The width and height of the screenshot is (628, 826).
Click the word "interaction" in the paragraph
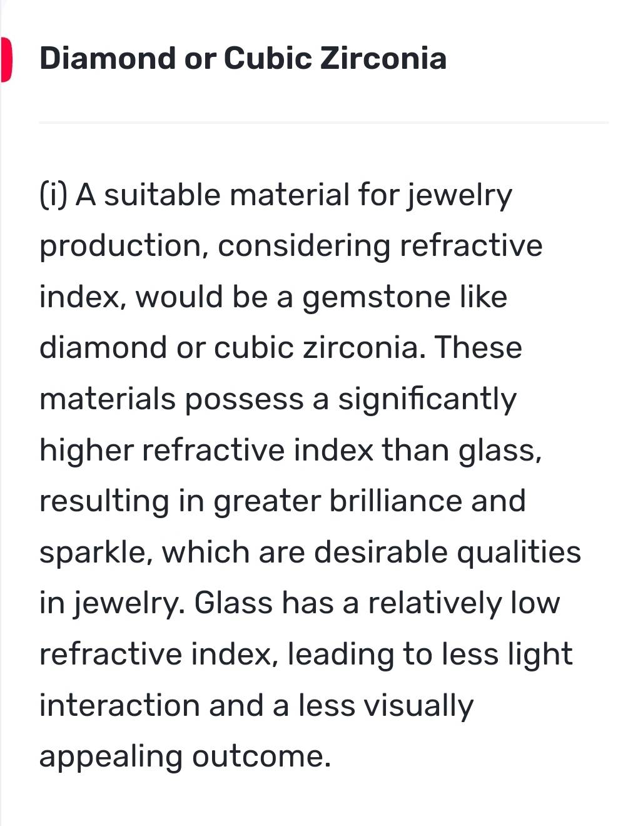[x=119, y=705]
